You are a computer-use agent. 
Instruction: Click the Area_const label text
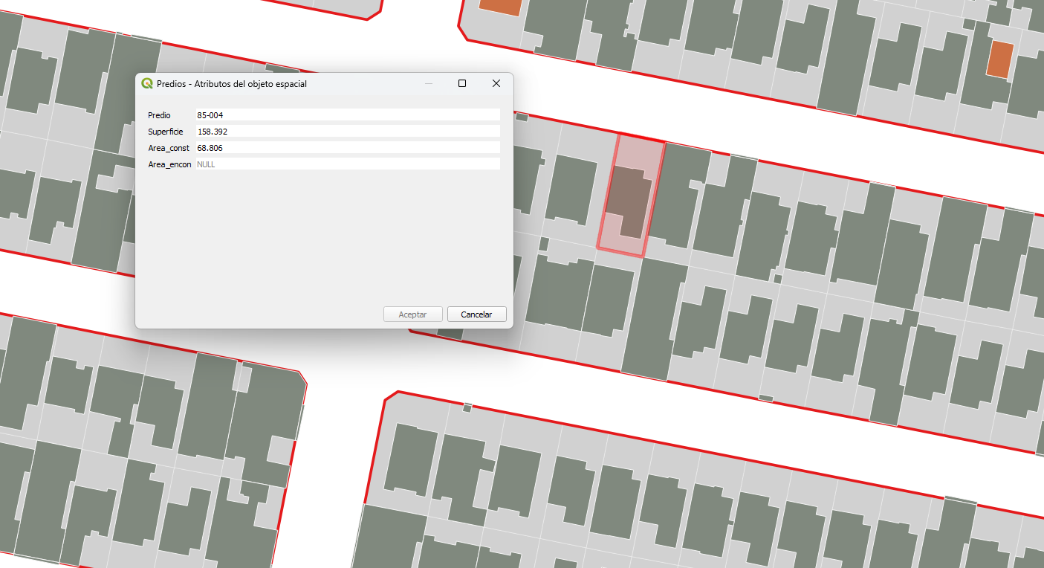[169, 148]
